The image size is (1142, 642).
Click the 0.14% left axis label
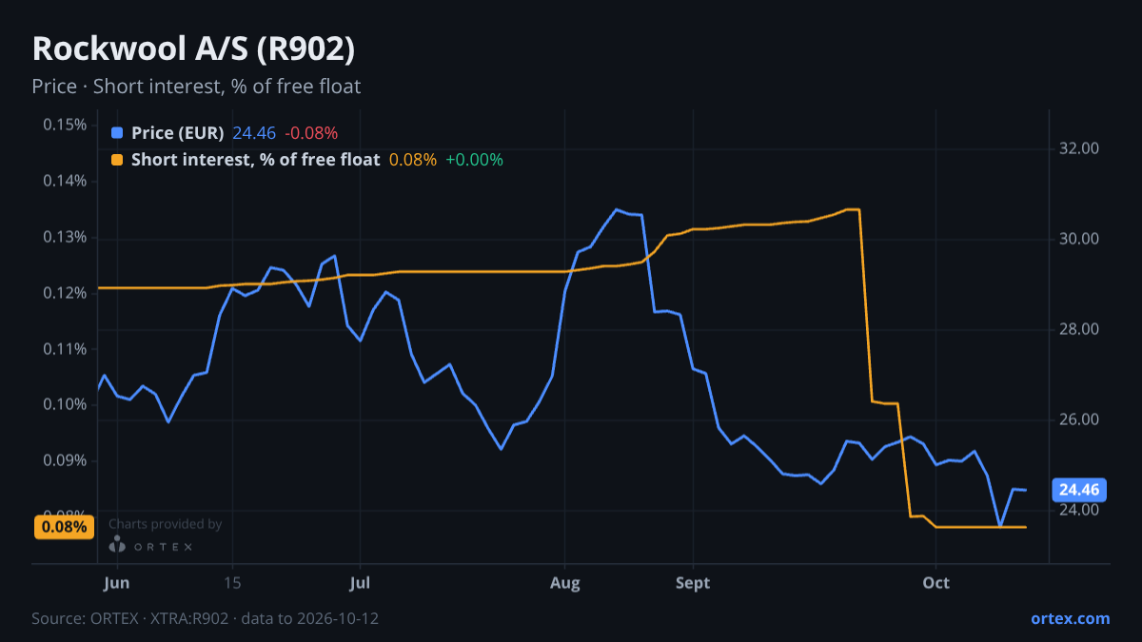click(x=65, y=181)
